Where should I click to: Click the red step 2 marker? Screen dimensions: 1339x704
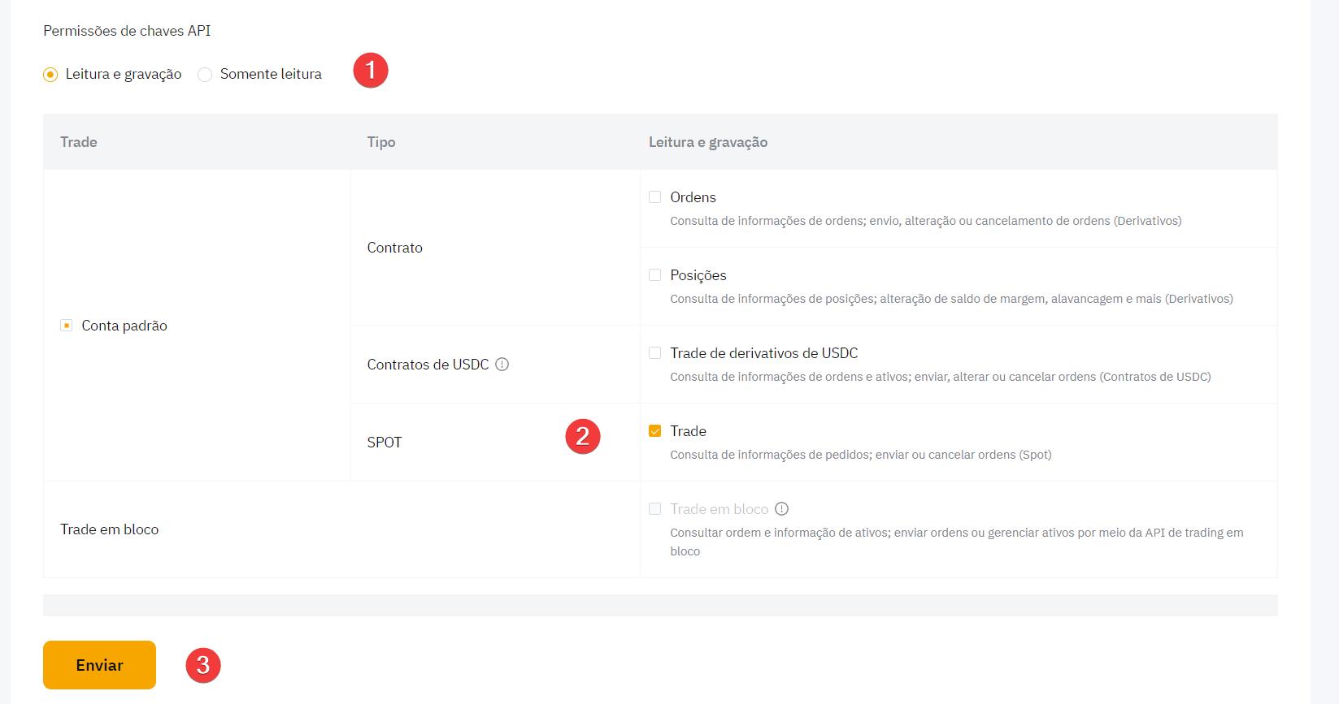tap(582, 437)
